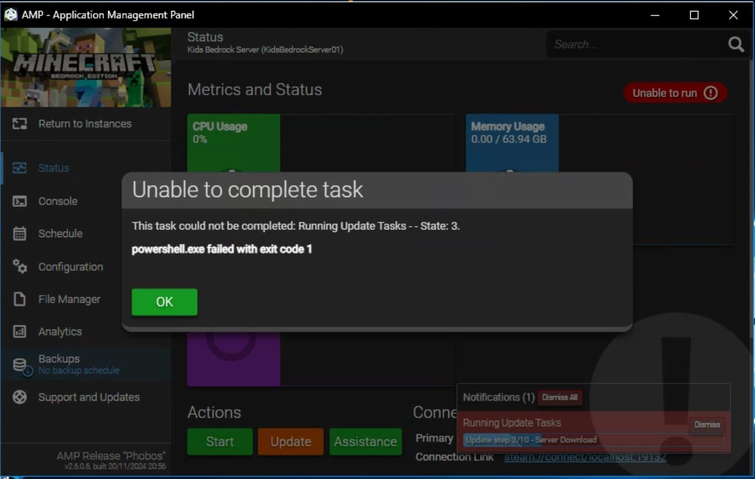Open the steam connect localhost link
755x479 pixels.
(585, 457)
